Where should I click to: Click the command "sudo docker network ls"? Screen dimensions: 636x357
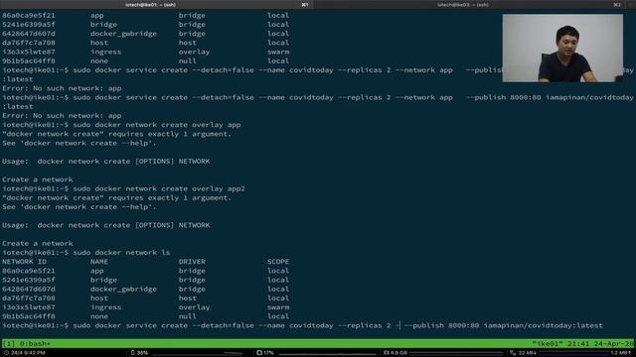tap(121, 252)
